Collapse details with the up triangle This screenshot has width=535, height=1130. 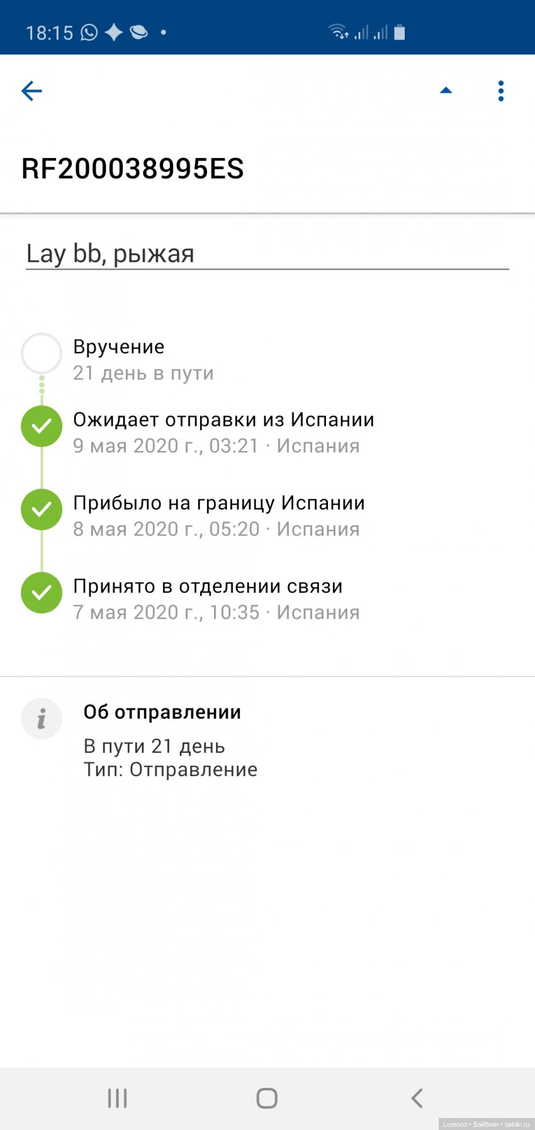[x=446, y=91]
